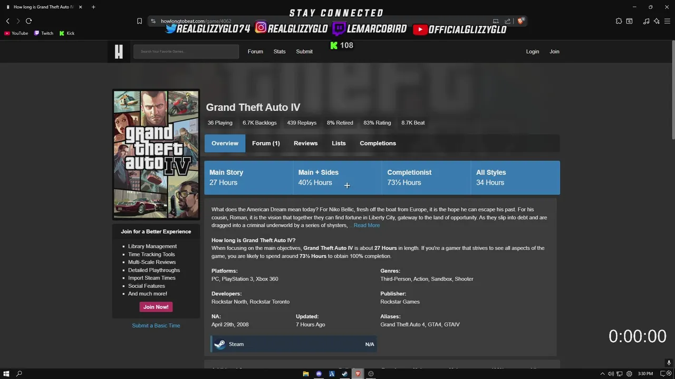
Task: Expand description with Read More
Action: coord(367,225)
